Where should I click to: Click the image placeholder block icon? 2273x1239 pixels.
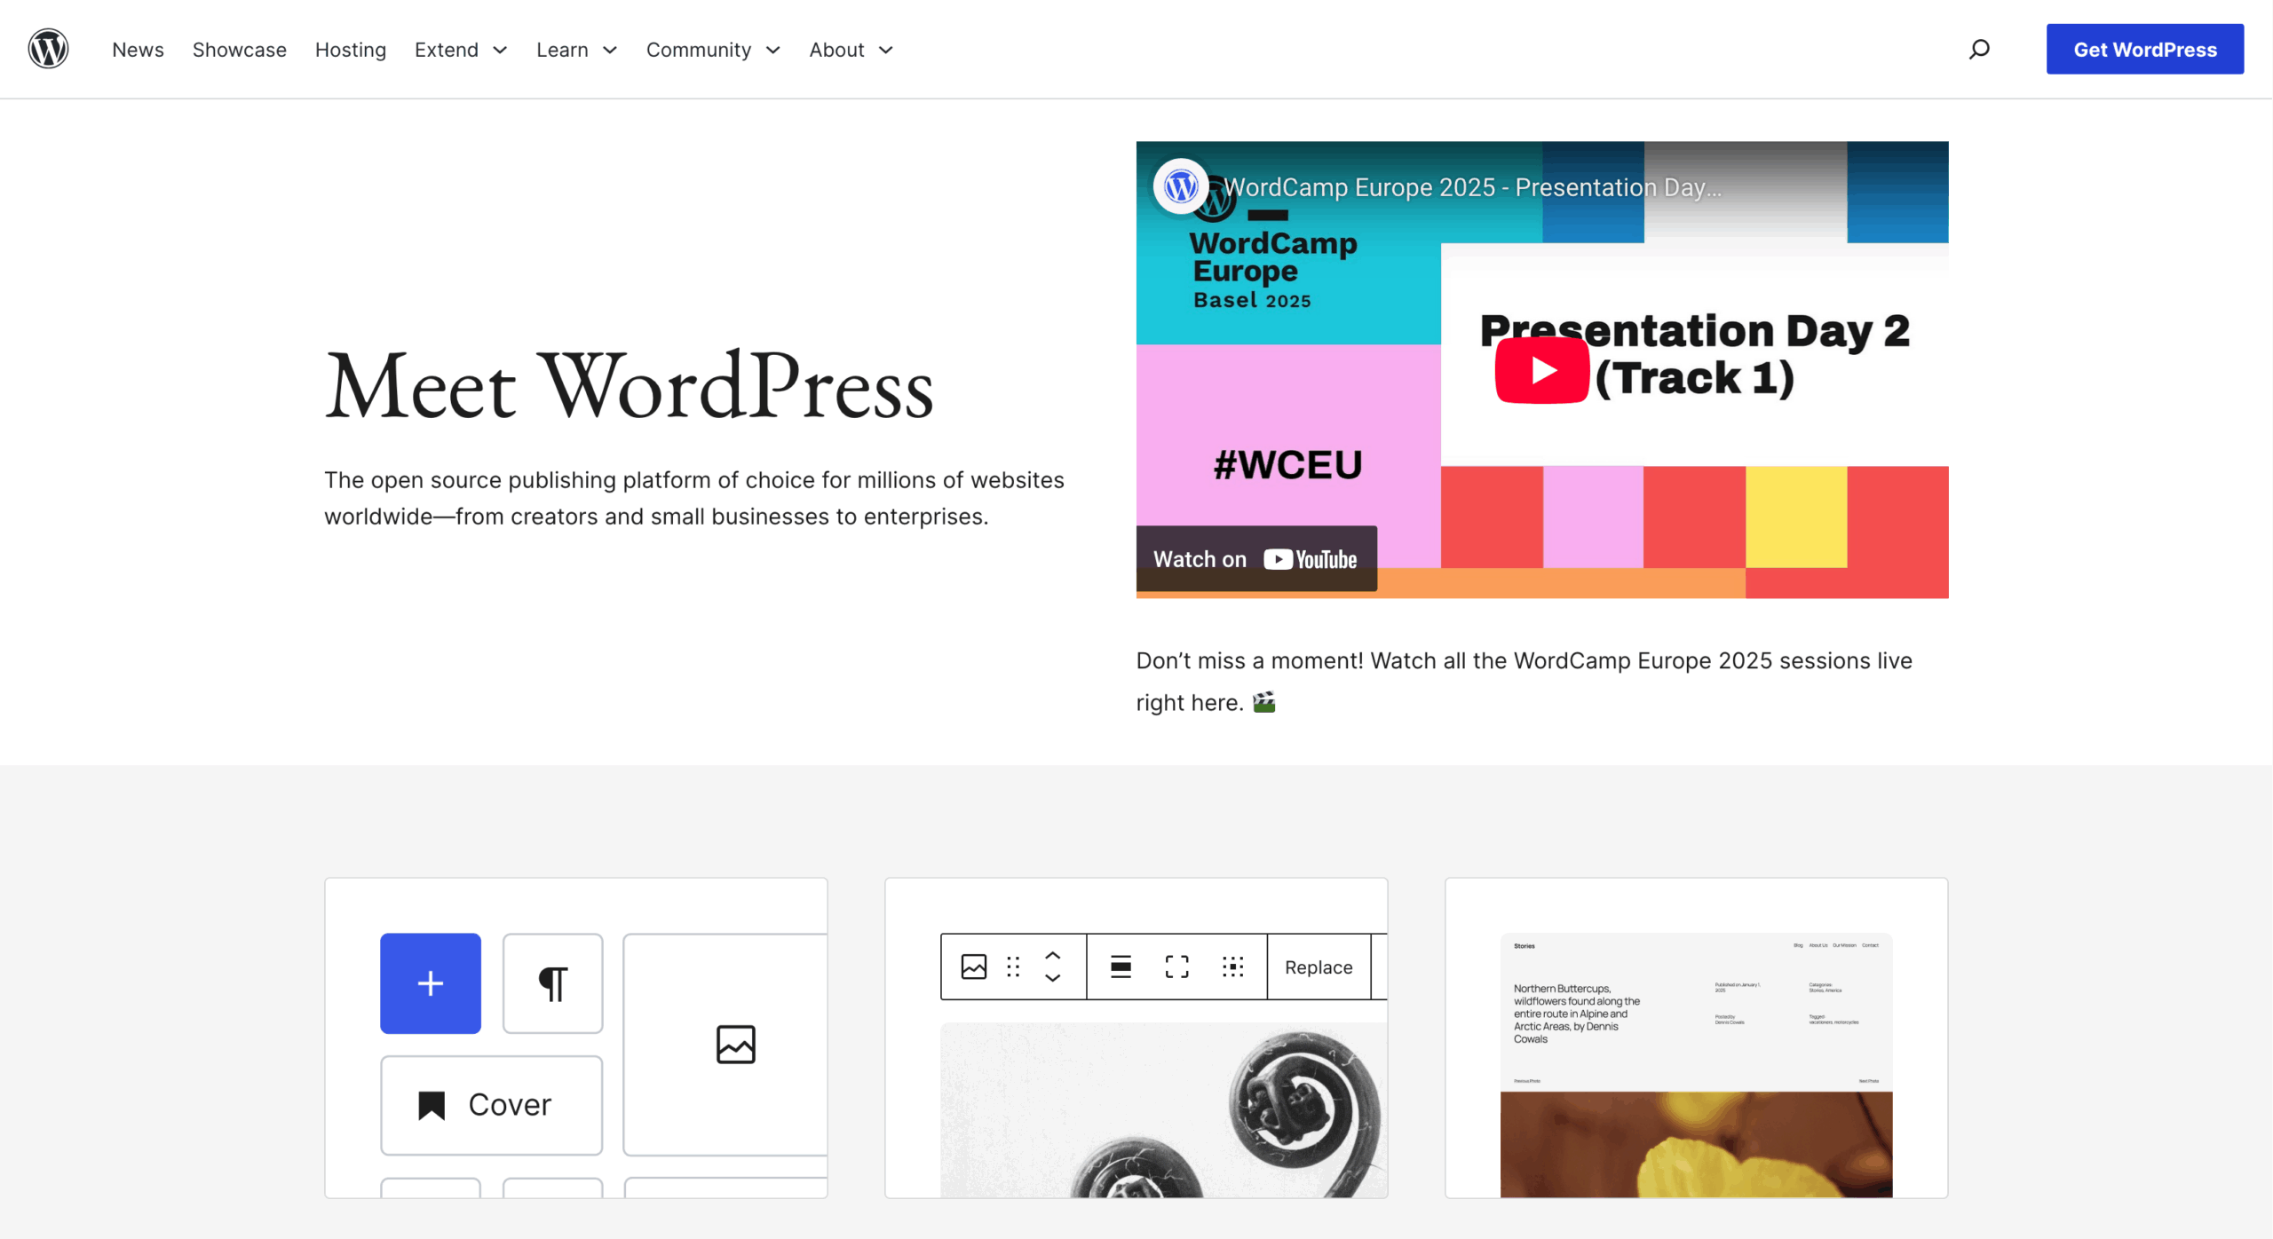point(735,1044)
